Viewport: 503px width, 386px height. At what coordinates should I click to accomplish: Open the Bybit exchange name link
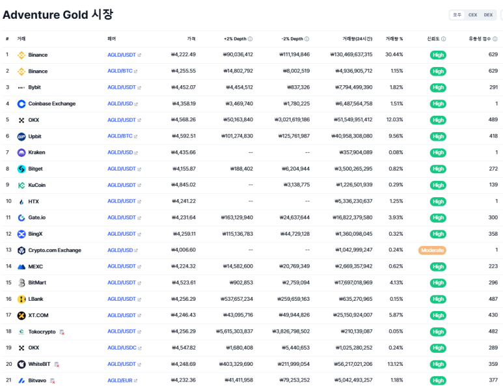point(34,87)
